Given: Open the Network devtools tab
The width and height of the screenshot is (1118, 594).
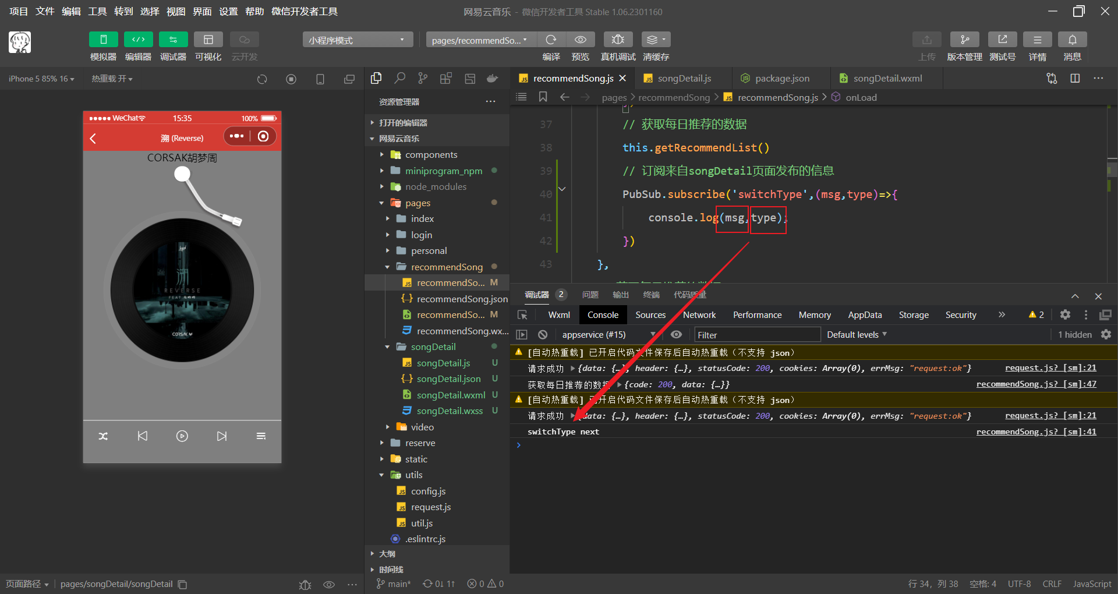Looking at the screenshot, I should [x=699, y=314].
